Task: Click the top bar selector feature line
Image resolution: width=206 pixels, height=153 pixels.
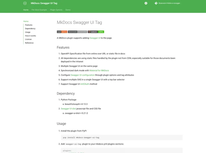Action: tap(93, 79)
